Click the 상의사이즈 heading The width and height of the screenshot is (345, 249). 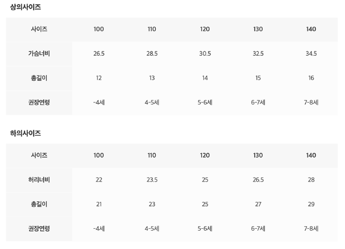coord(25,7)
